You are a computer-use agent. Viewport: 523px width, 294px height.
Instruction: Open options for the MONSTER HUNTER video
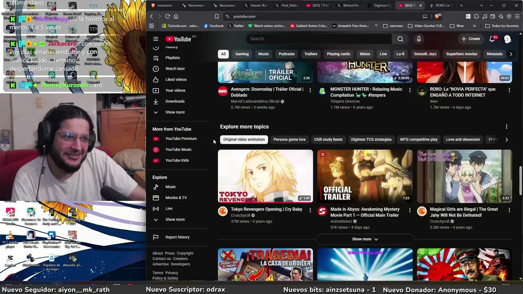click(410, 90)
